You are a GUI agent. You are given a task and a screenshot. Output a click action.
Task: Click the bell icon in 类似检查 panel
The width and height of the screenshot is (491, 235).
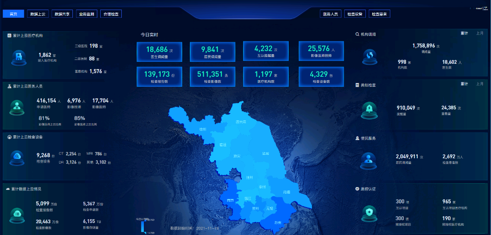click(370, 109)
